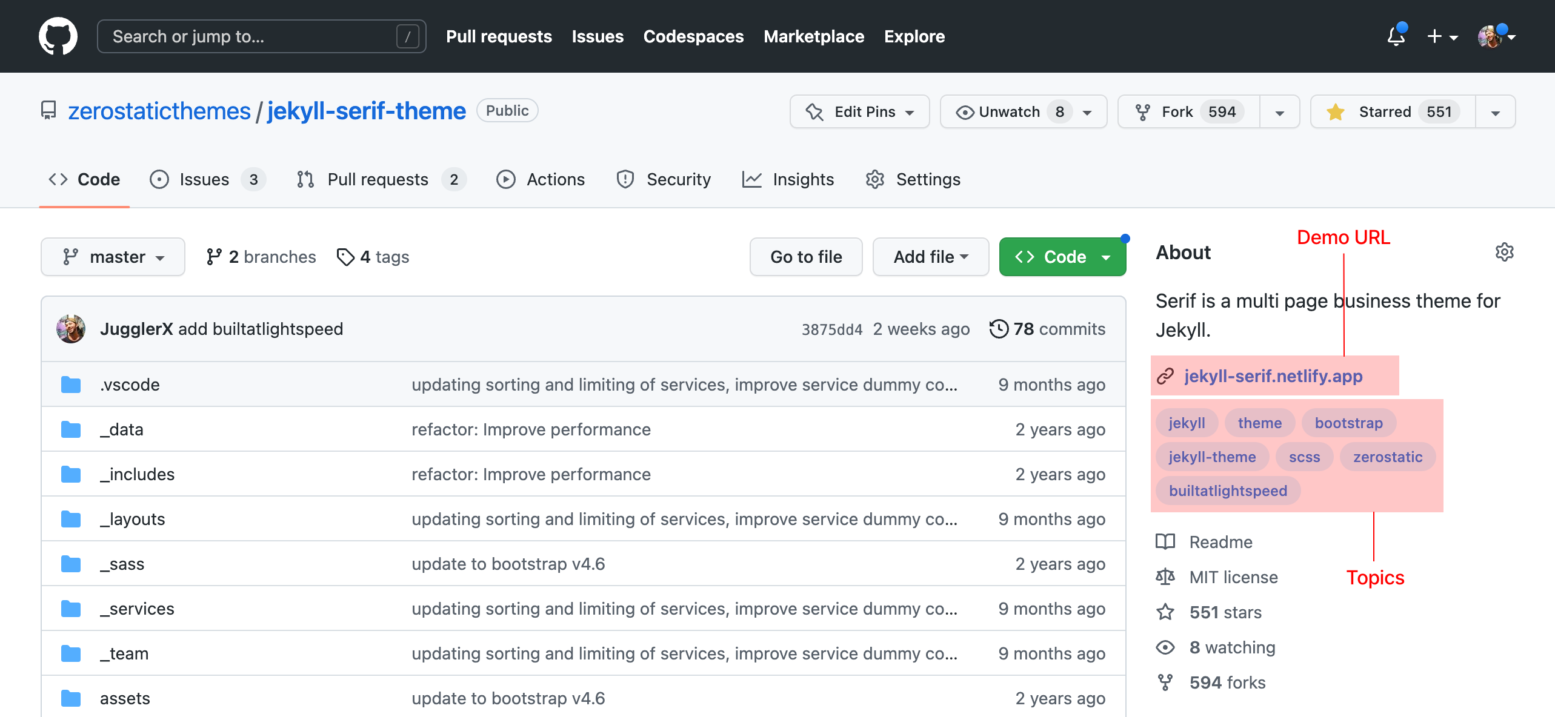
Task: Click the GitHub Octocat logo
Action: pos(58,36)
